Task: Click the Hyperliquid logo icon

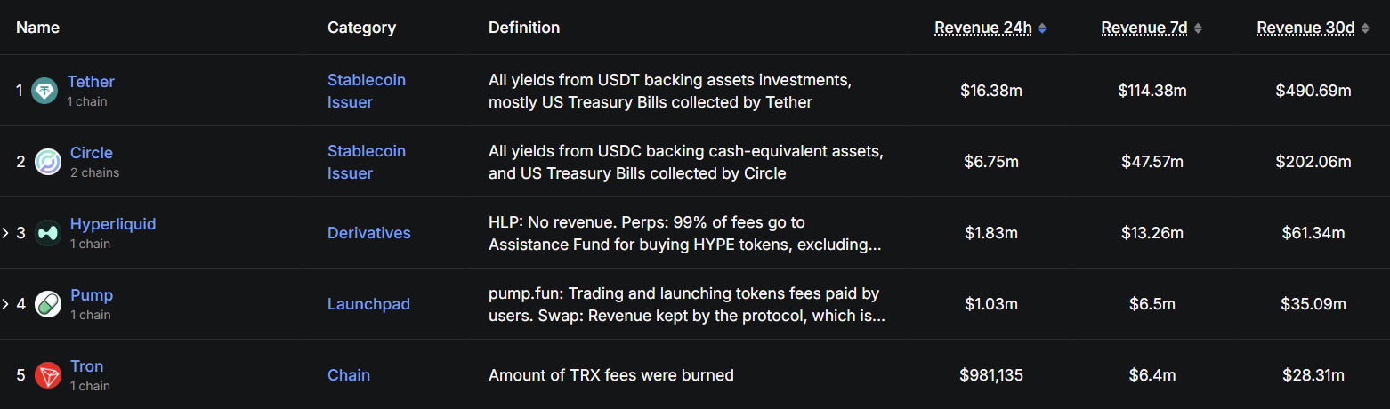Action: coord(48,233)
